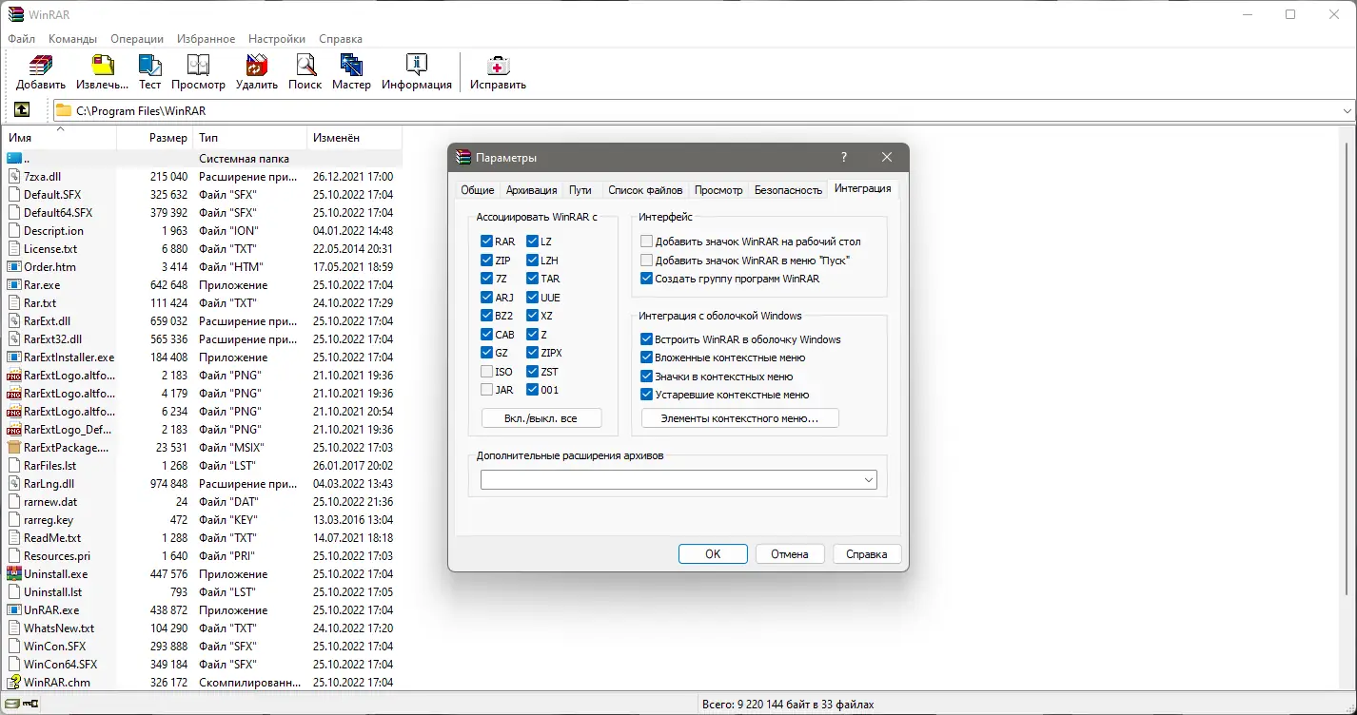Open the address bar path dropdown arrow

(x=1347, y=110)
